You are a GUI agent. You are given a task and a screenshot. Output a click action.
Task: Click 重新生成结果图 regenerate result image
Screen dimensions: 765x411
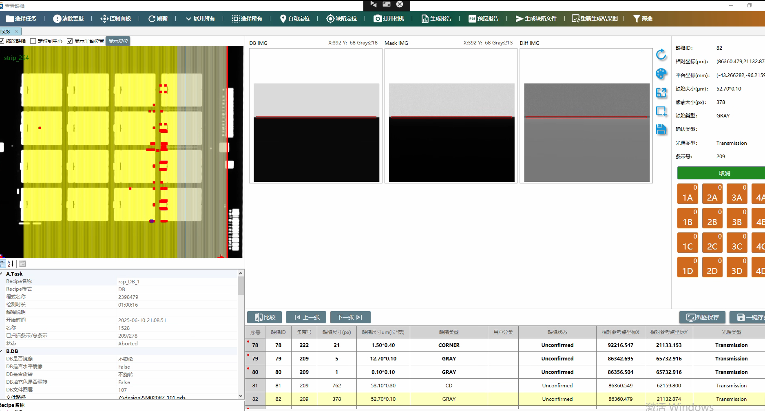595,19
